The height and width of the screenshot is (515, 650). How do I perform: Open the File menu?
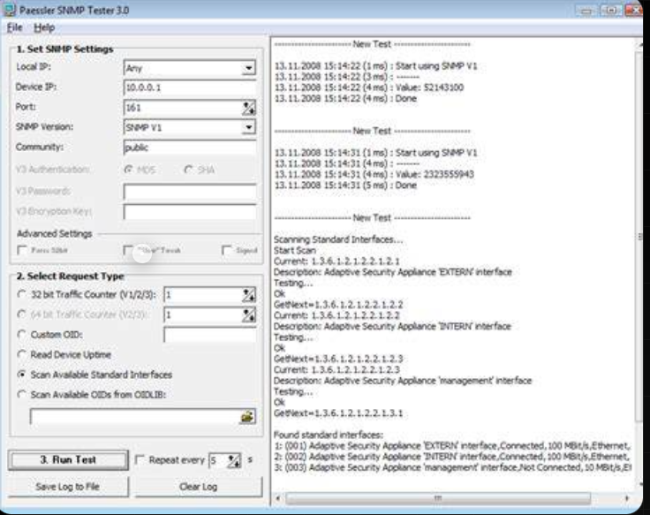[14, 27]
